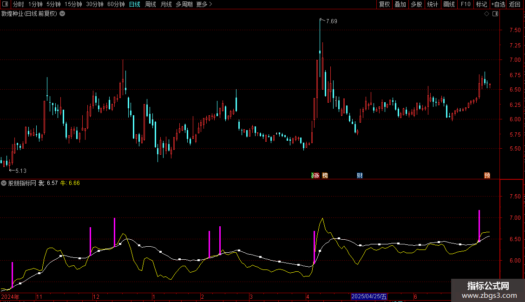The width and height of the screenshot is (525, 302).
Task: Select the 60分钟 period tab
Action: [116, 4]
